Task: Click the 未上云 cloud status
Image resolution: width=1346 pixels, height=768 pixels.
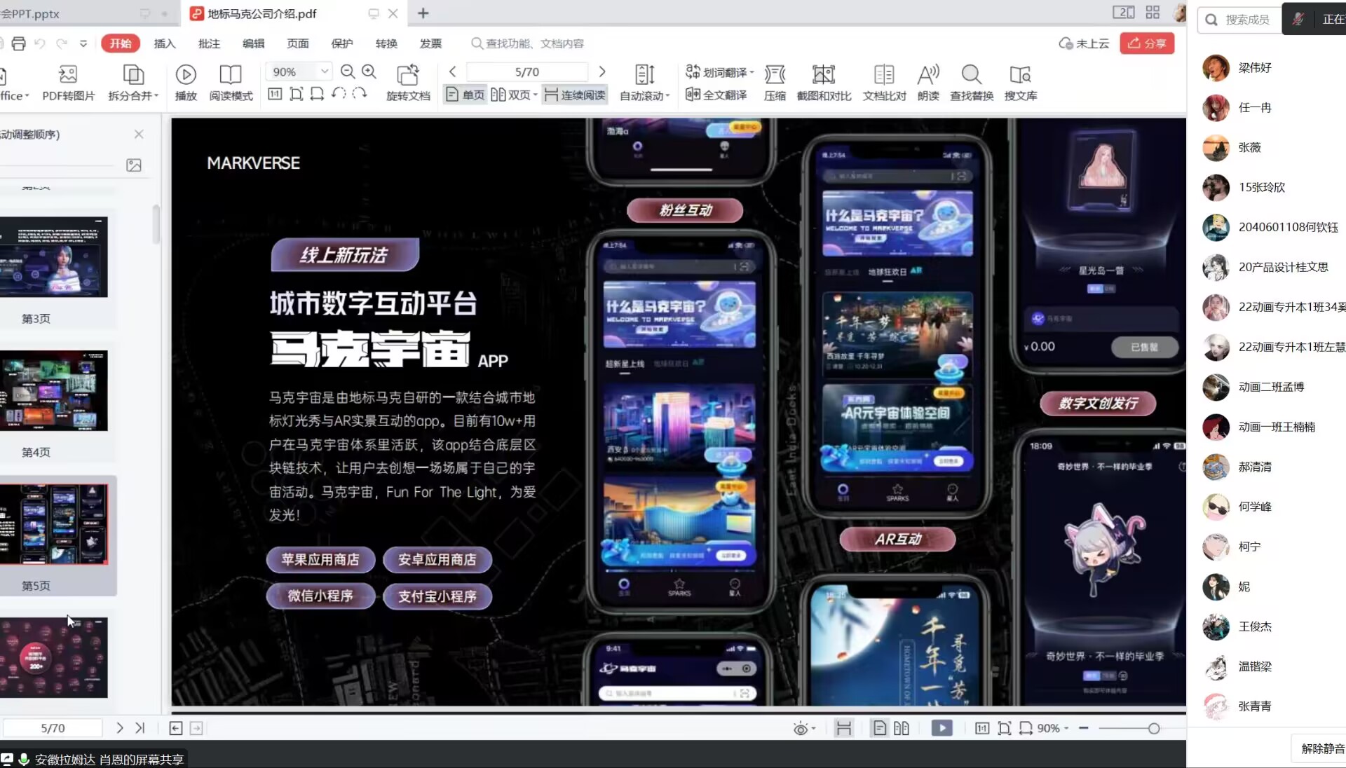Action: (1084, 43)
